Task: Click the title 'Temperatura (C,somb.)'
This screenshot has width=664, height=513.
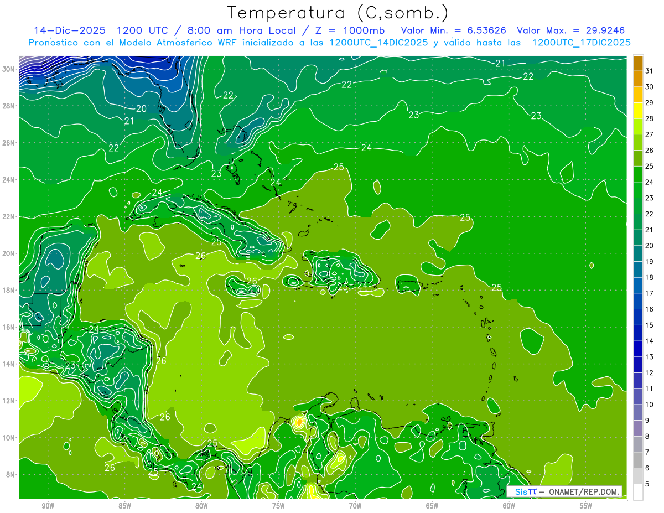Action: pyautogui.click(x=338, y=13)
